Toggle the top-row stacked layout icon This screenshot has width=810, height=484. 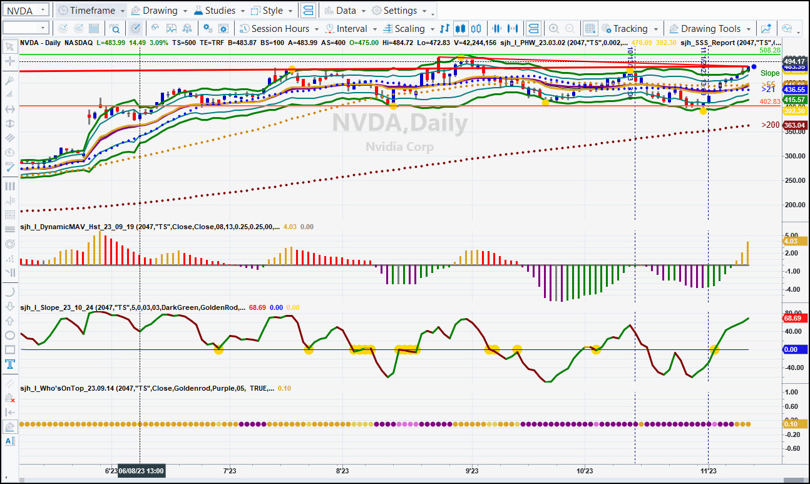coord(308,11)
